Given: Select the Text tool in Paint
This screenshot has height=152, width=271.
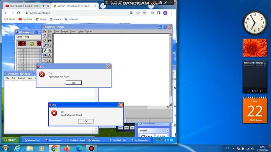Looking at the screenshot, I should (50, 55).
